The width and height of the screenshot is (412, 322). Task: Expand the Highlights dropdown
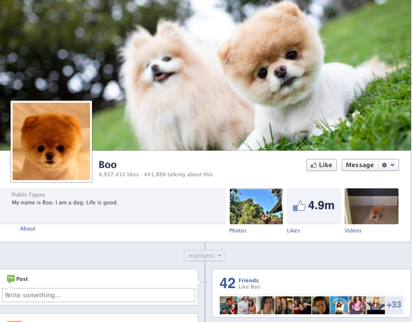click(x=205, y=256)
